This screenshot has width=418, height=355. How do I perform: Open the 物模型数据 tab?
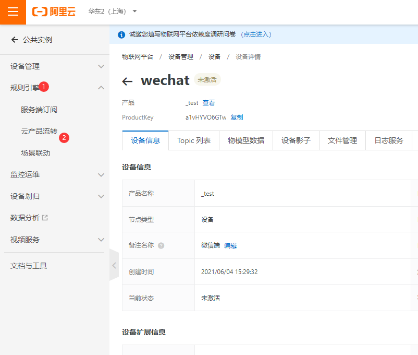[x=245, y=140]
